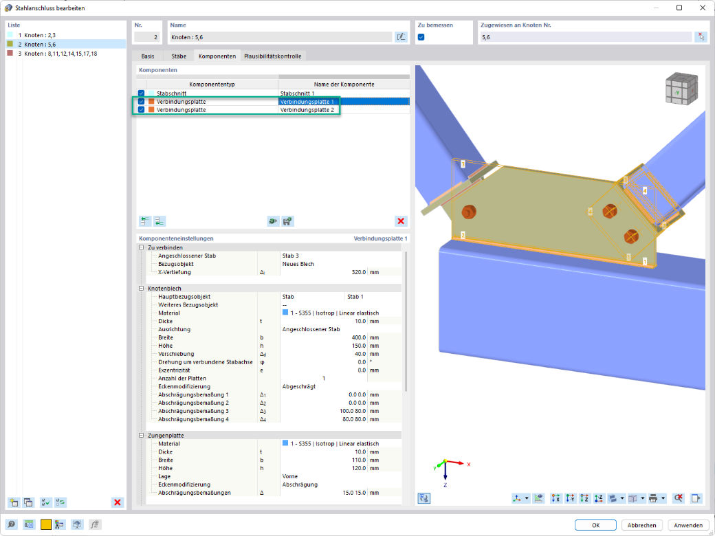715x536 pixels.
Task: Uncheck the Stabschnitt component checkbox
Action: (x=142, y=93)
